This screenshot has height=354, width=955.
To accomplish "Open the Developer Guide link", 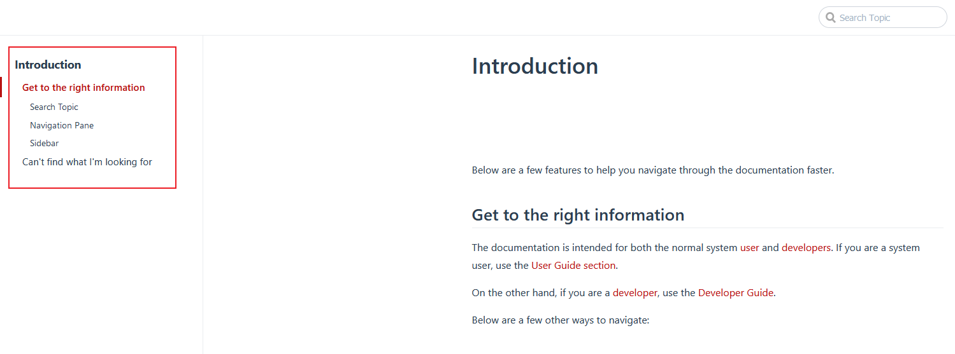I will [x=736, y=293].
